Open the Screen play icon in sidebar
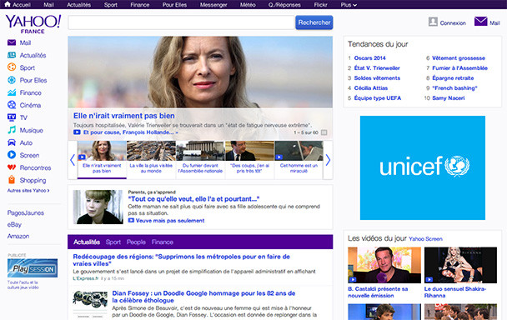This screenshot has height=320, width=507. pyautogui.click(x=12, y=155)
